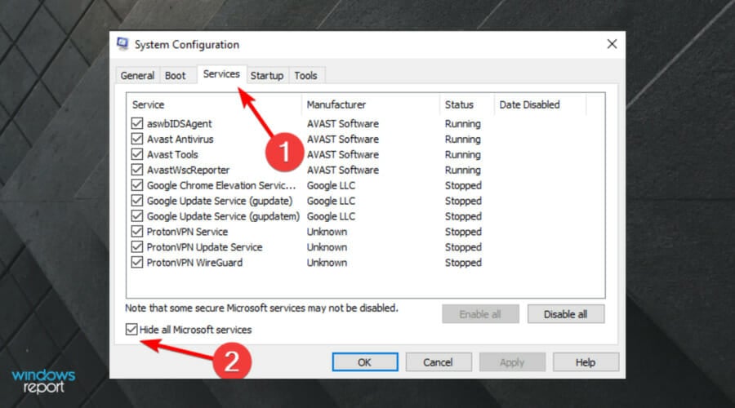Uncheck the AvastWscReporter checkbox

pos(137,170)
